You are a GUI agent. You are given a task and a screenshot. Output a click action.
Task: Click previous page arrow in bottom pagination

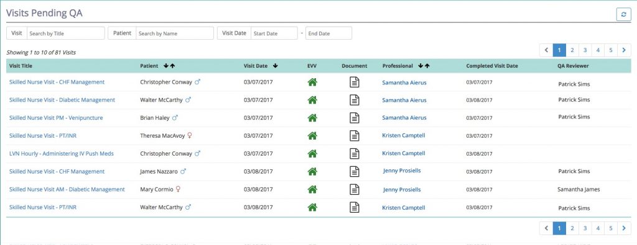[546, 228]
